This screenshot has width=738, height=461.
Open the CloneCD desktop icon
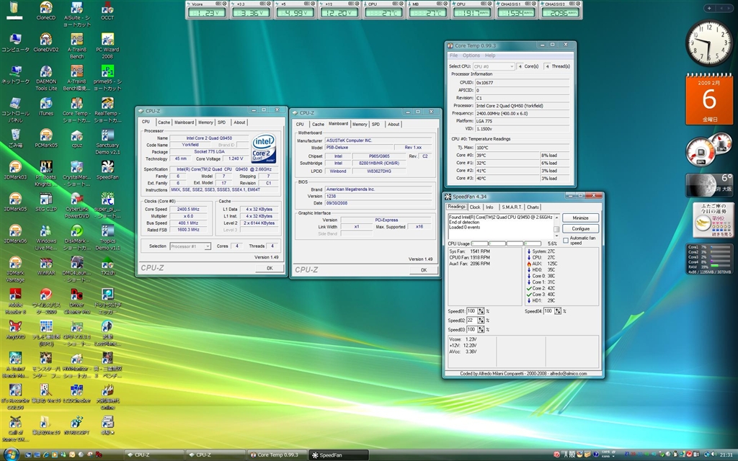pos(46,11)
